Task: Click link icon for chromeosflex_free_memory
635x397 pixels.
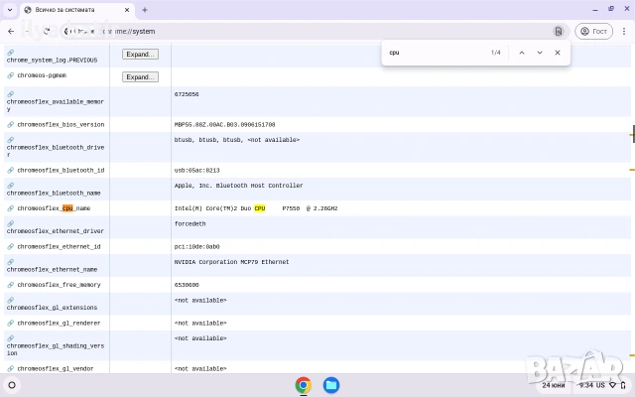Action: coord(11,285)
